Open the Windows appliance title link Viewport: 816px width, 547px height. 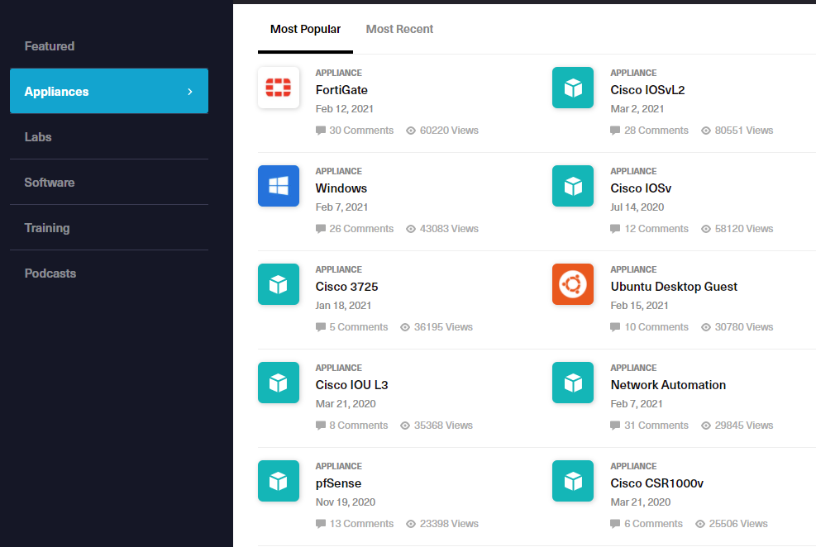pos(341,188)
